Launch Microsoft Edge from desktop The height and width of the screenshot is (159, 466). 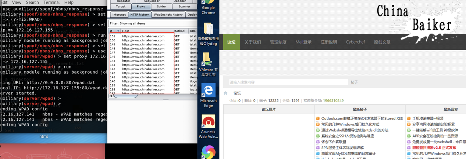click(x=208, y=91)
